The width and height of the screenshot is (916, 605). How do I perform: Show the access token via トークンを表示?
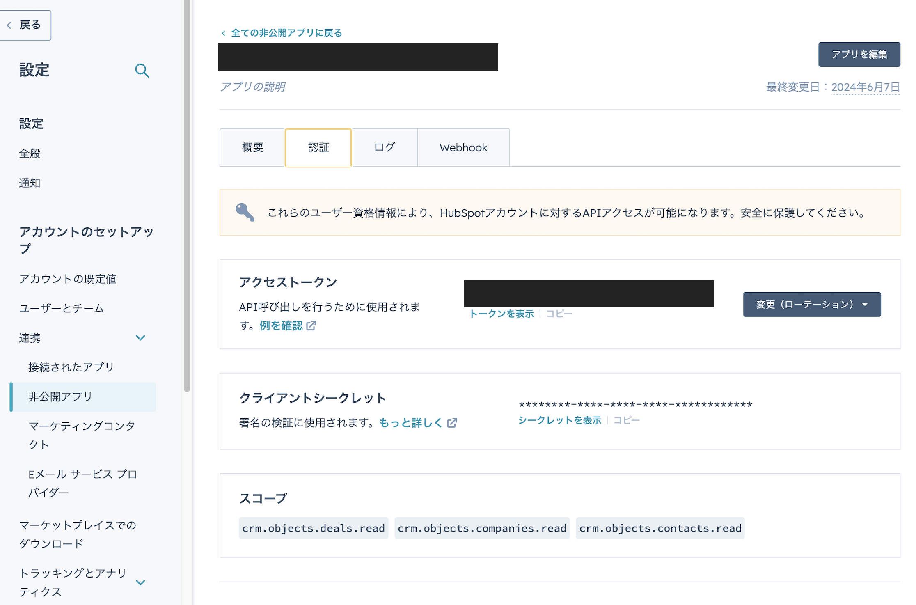coord(502,313)
